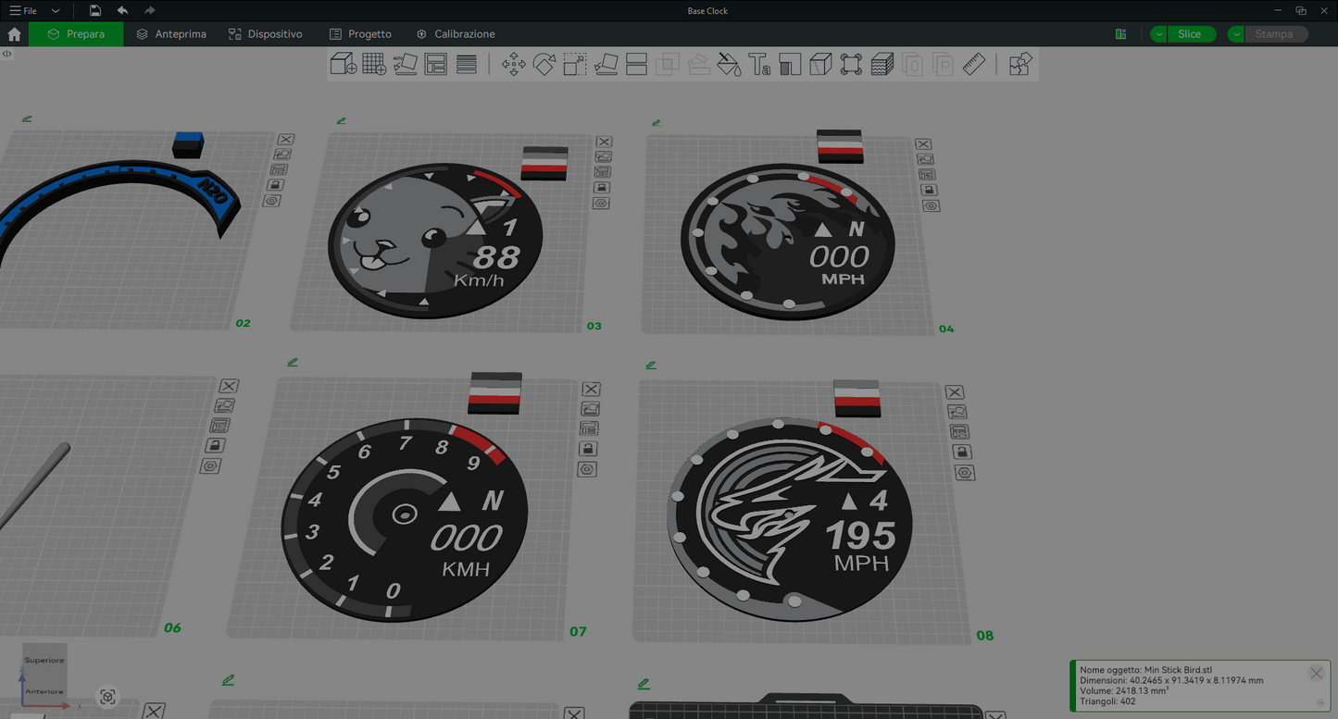
Task: Select the striped color block on plate 07
Action: (x=495, y=392)
